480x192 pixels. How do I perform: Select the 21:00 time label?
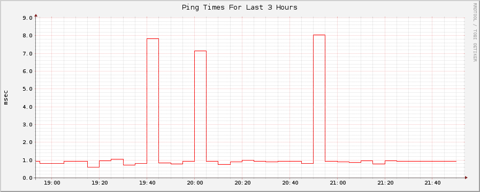pos(337,183)
